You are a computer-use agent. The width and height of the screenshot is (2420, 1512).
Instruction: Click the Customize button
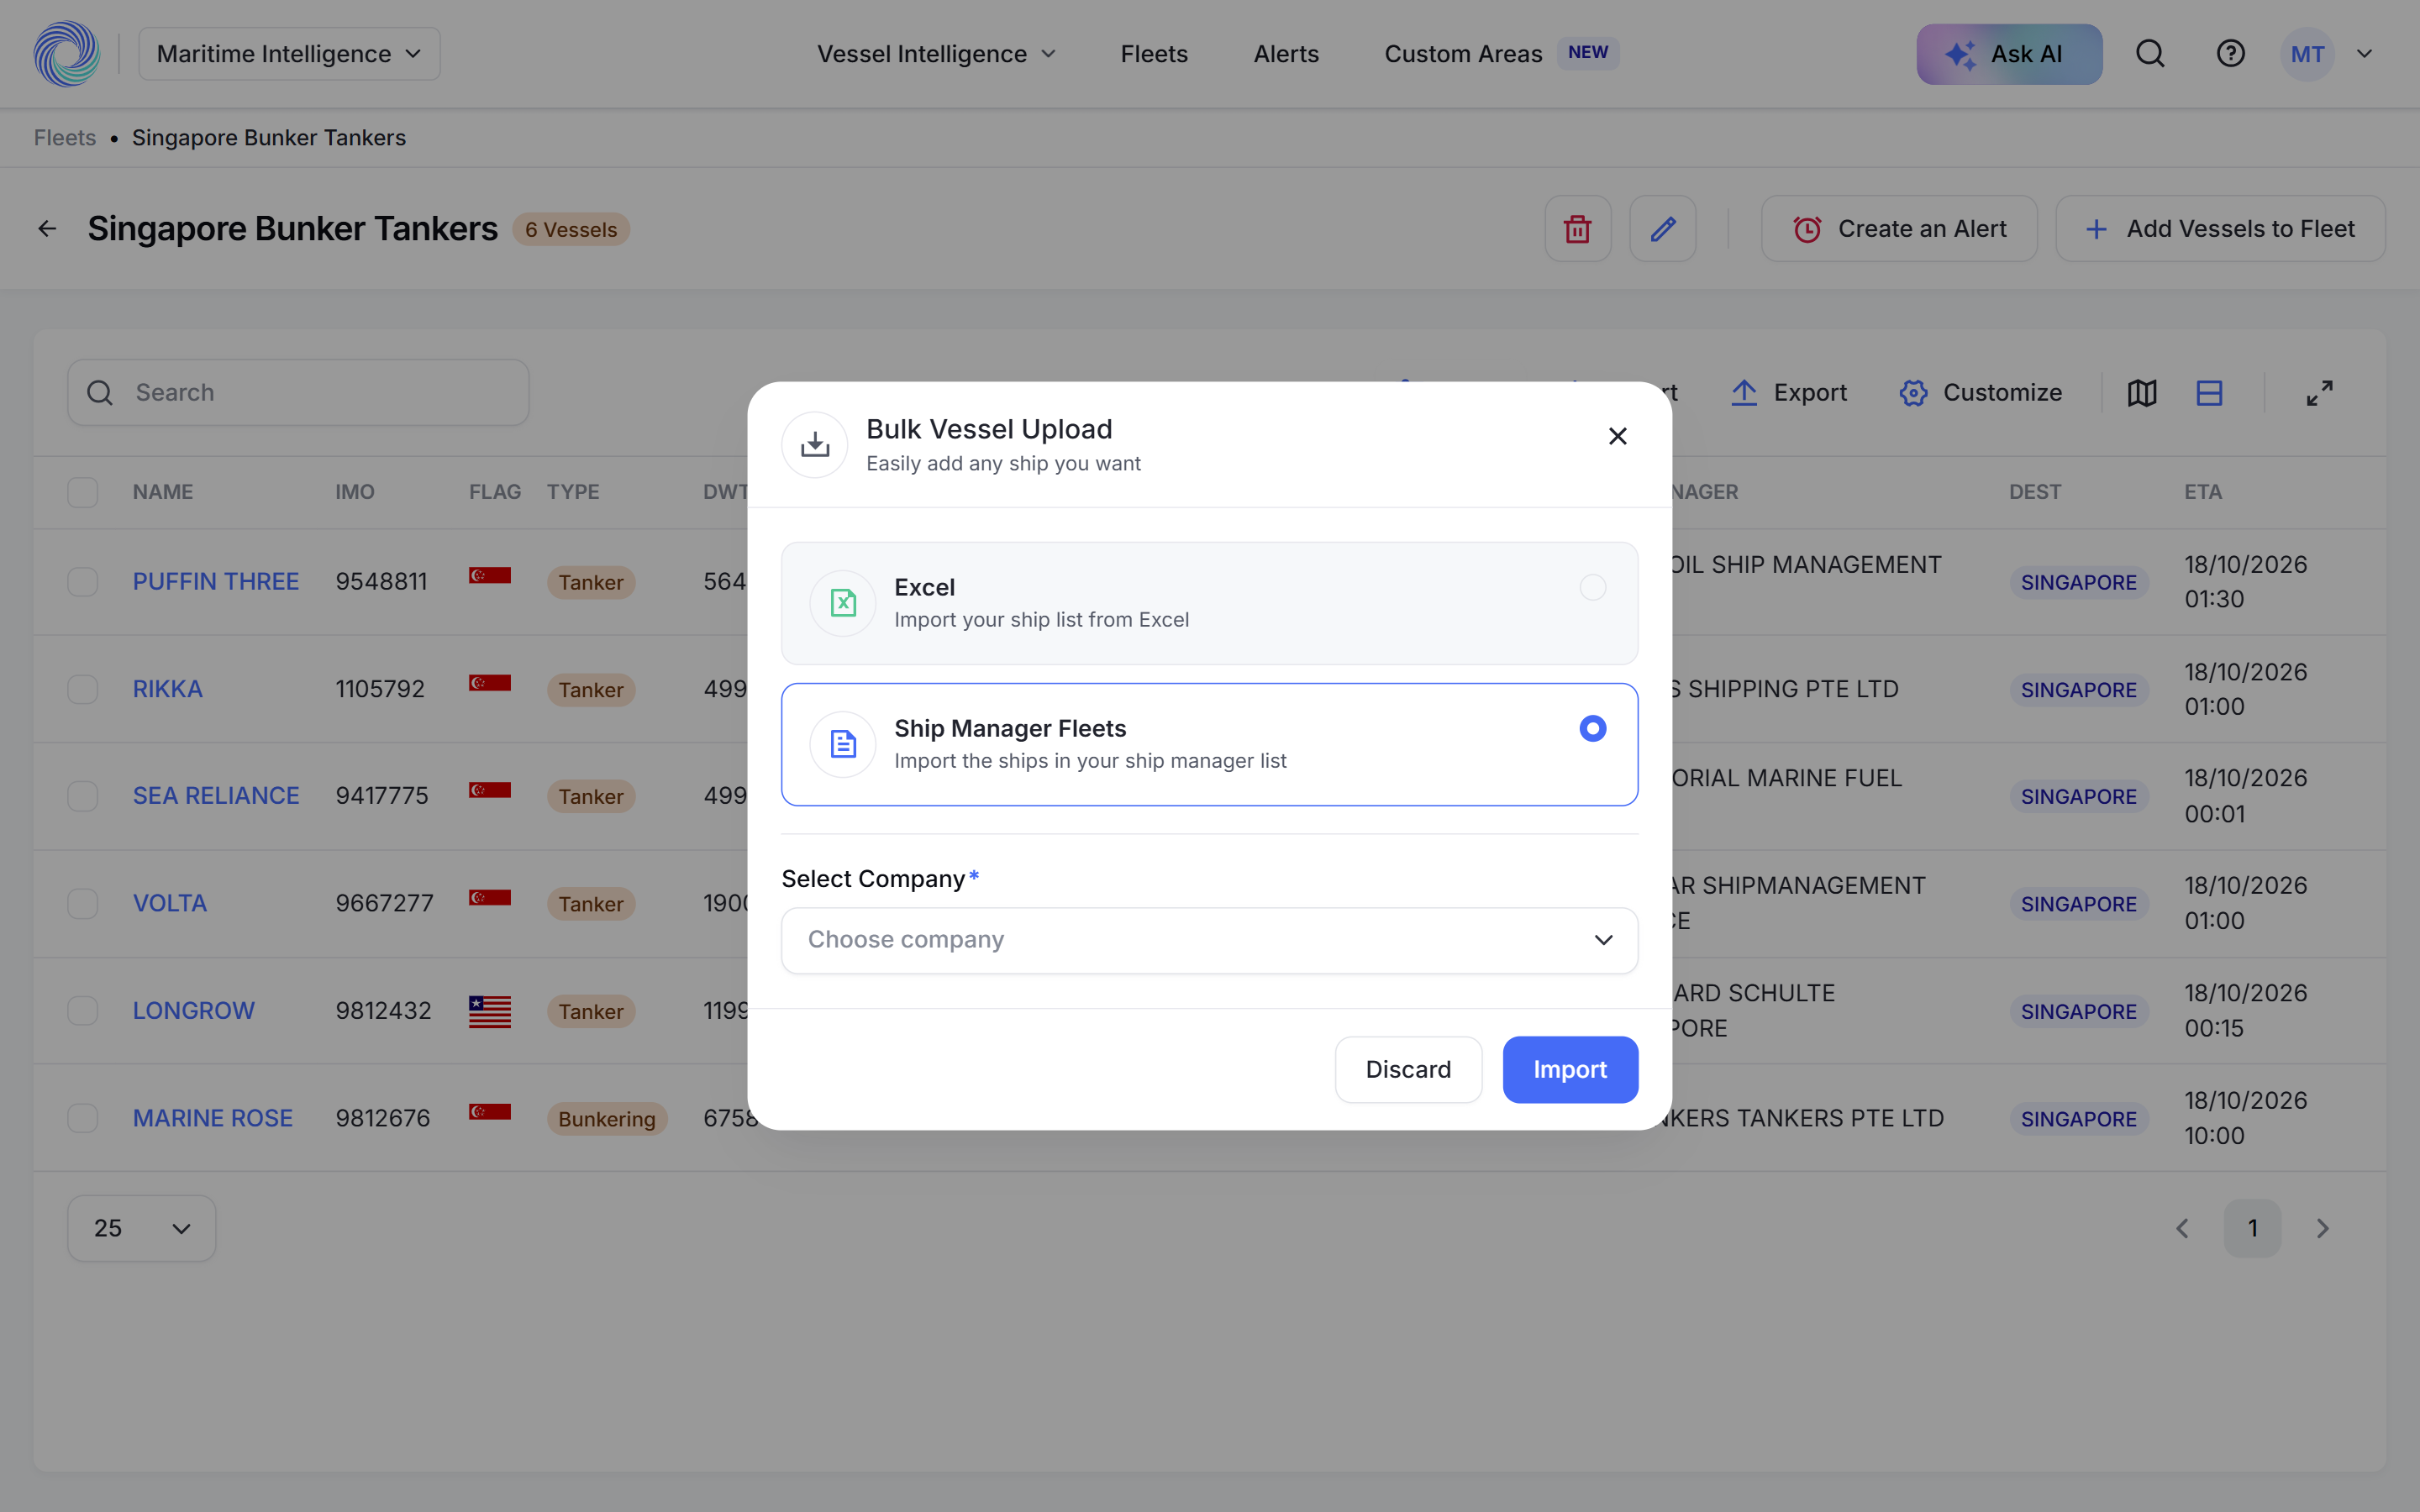click(x=1980, y=393)
